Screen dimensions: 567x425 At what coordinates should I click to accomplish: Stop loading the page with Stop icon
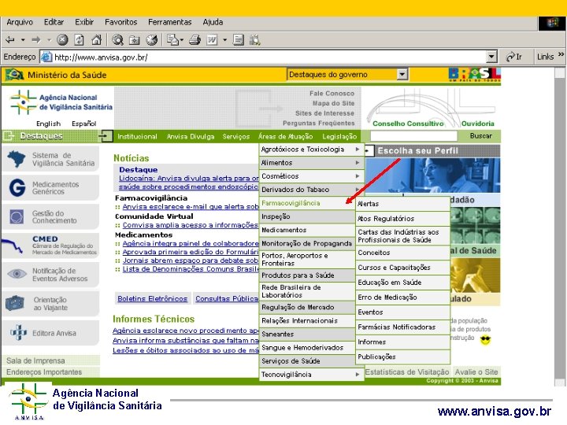pyautogui.click(x=62, y=40)
